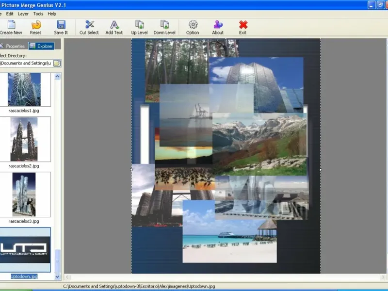388x291 pixels.
Task: Open the About dialog icon
Action: 218,25
